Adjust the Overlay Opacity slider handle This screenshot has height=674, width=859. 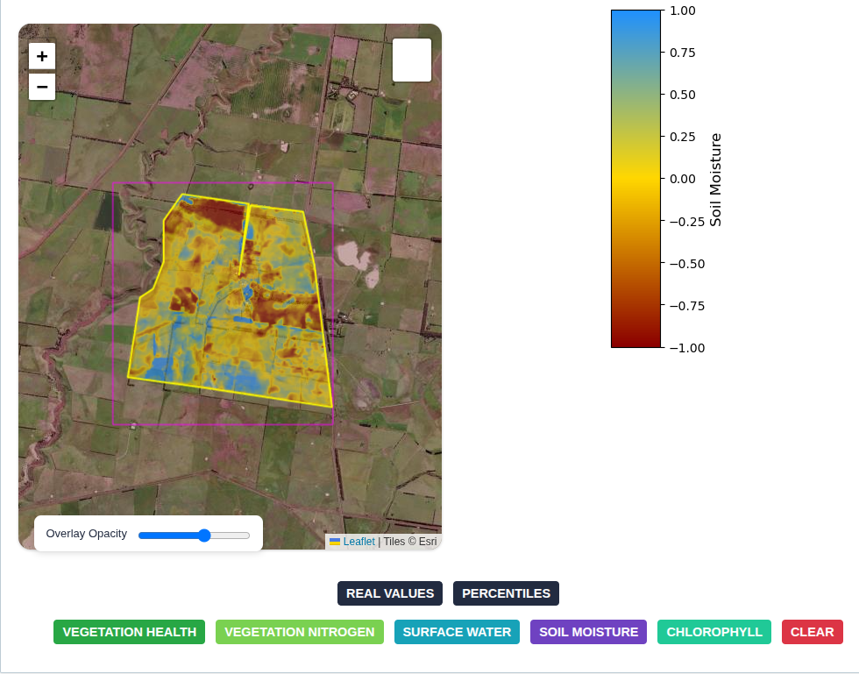[203, 535]
